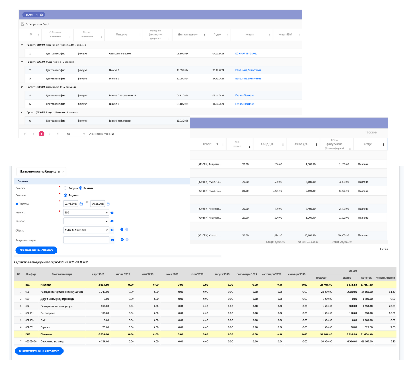Open the Изпълнение на бюджети dropdown

(41, 171)
